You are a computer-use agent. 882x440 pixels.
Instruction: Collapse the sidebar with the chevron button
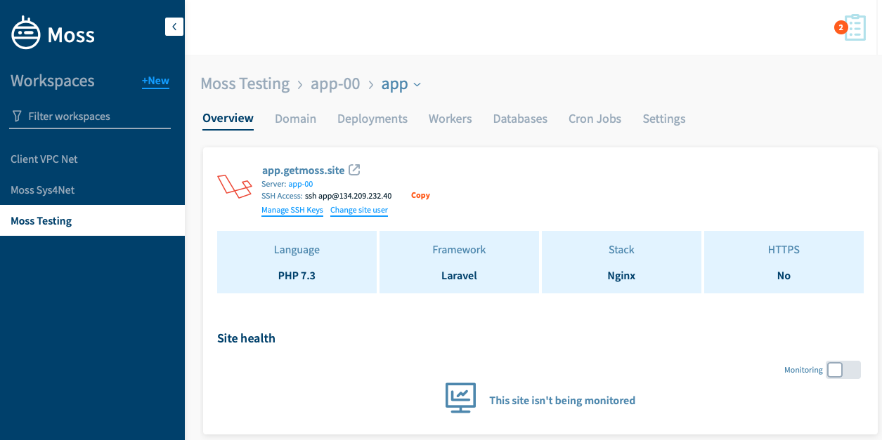point(174,27)
